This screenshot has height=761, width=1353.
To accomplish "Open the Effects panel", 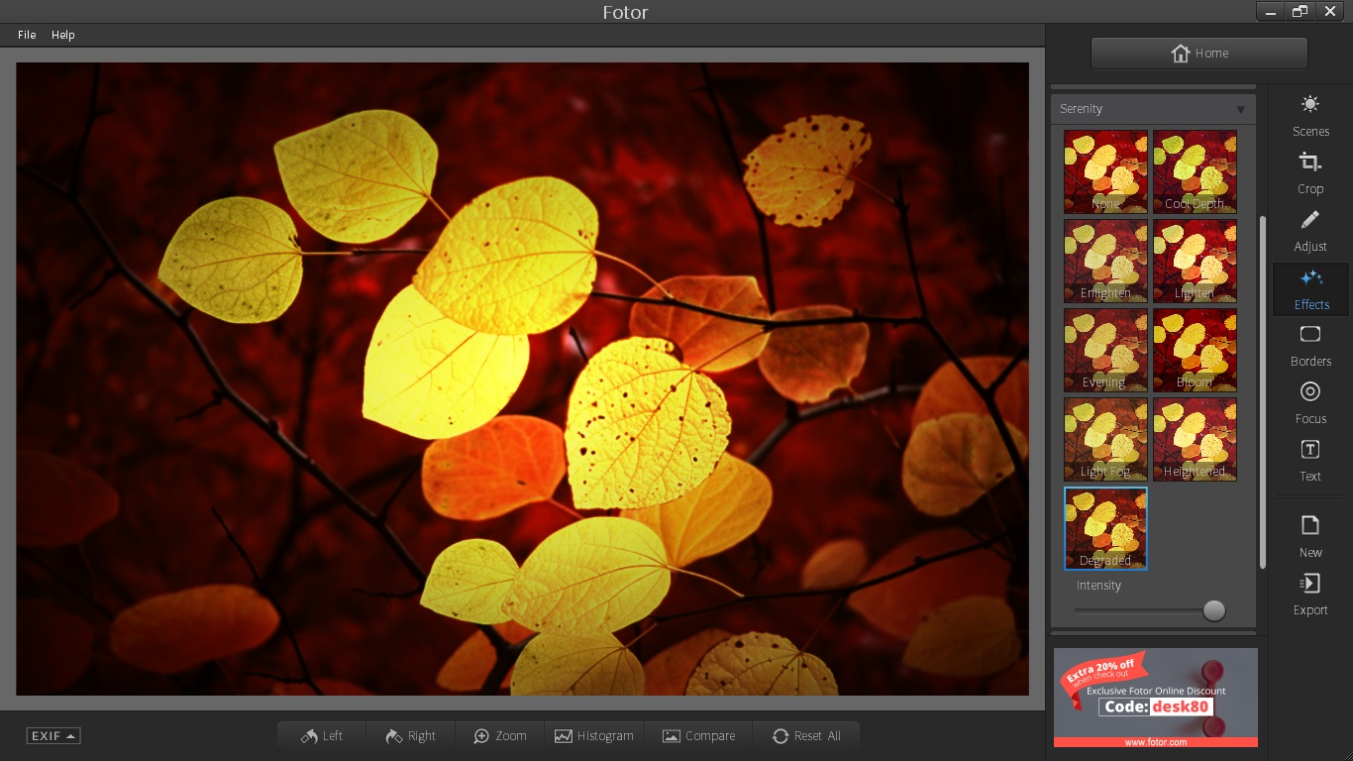I will click(1310, 289).
